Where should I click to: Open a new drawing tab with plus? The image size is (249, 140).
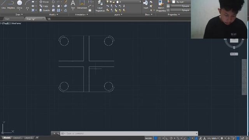coord(49,19)
